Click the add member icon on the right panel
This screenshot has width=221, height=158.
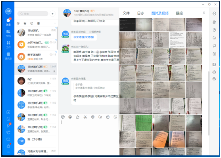214,22
